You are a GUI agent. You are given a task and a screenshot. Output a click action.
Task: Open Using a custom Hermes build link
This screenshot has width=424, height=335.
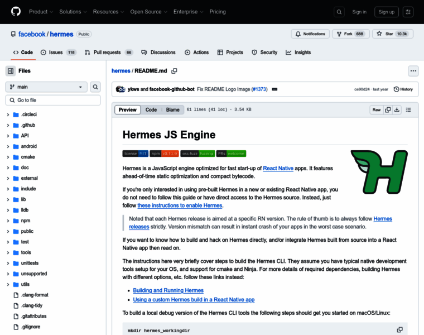tap(194, 300)
